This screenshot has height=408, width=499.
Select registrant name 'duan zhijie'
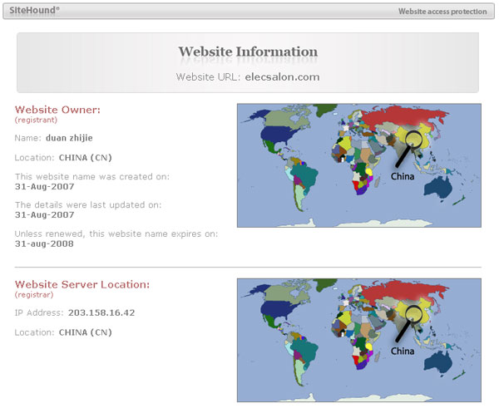(x=69, y=138)
